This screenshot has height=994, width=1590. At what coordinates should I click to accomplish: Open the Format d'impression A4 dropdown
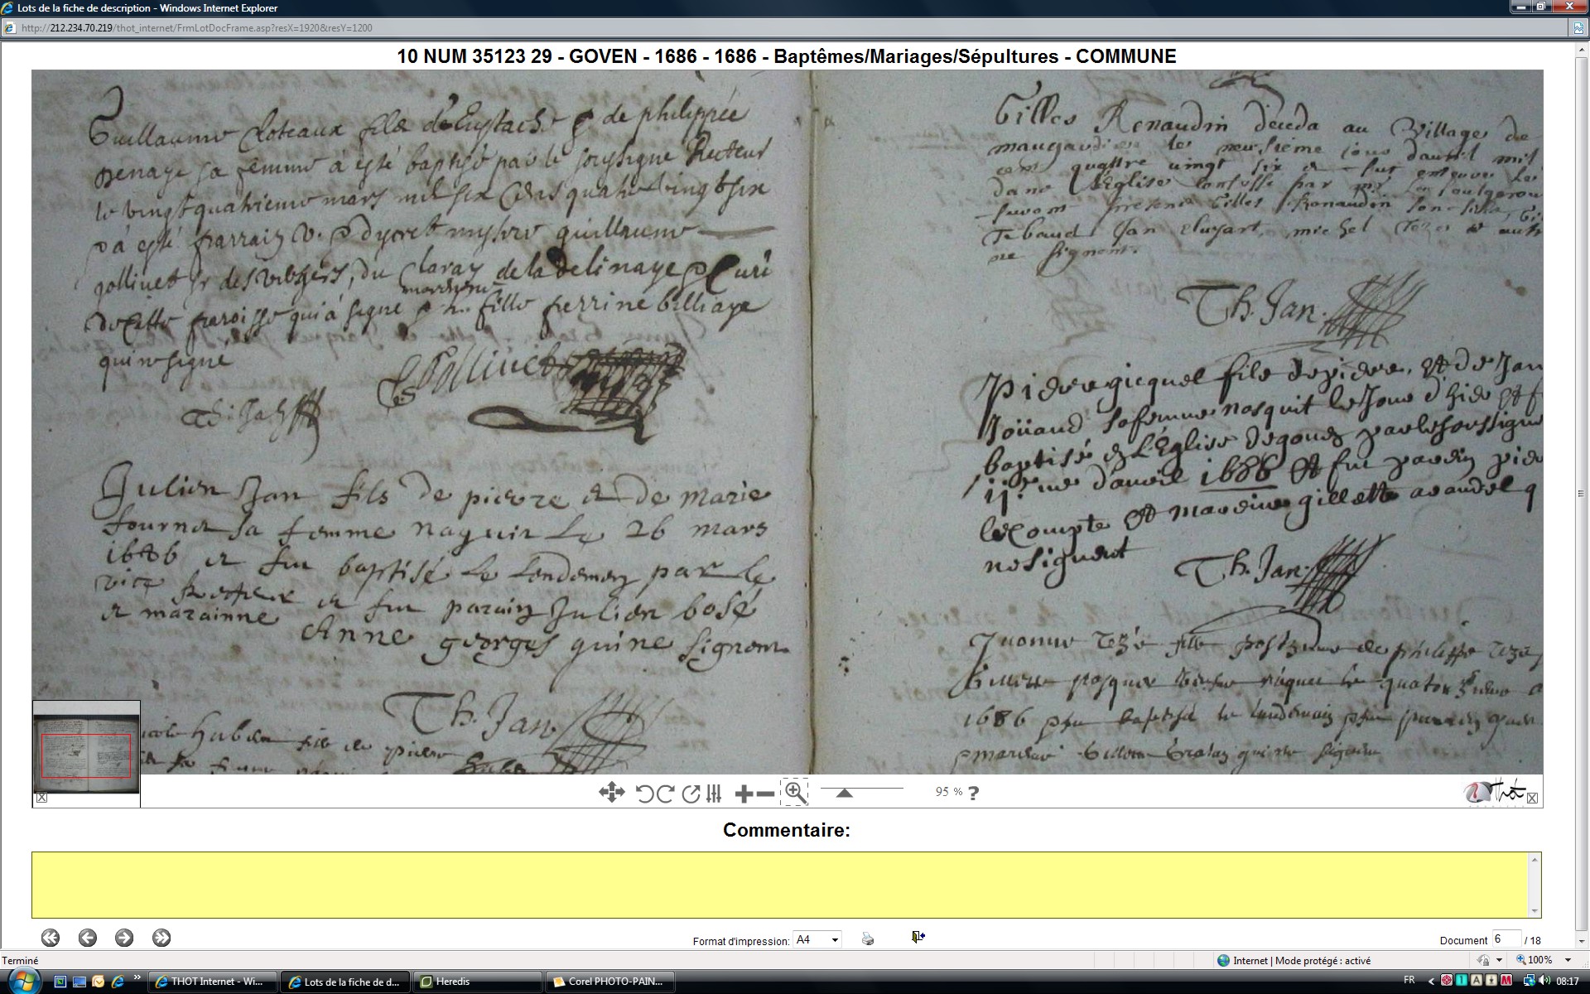pos(834,939)
